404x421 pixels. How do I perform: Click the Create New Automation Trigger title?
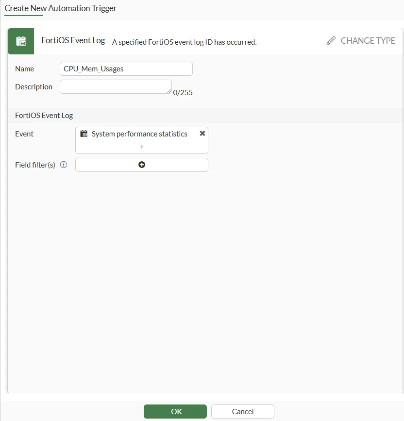click(x=60, y=8)
